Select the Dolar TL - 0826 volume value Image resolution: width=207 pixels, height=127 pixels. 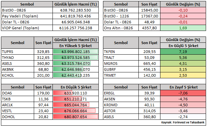(x=75, y=22)
